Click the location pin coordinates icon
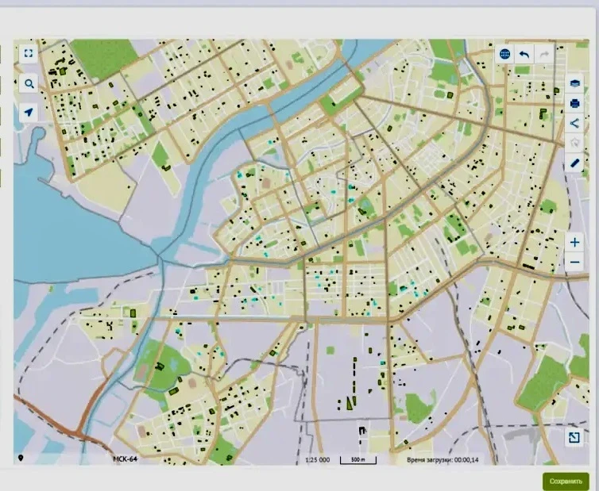This screenshot has width=599, height=491. 21,458
